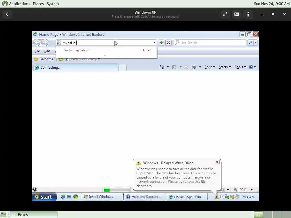Open the File menu
The height and width of the screenshot is (218, 291).
click(37, 51)
